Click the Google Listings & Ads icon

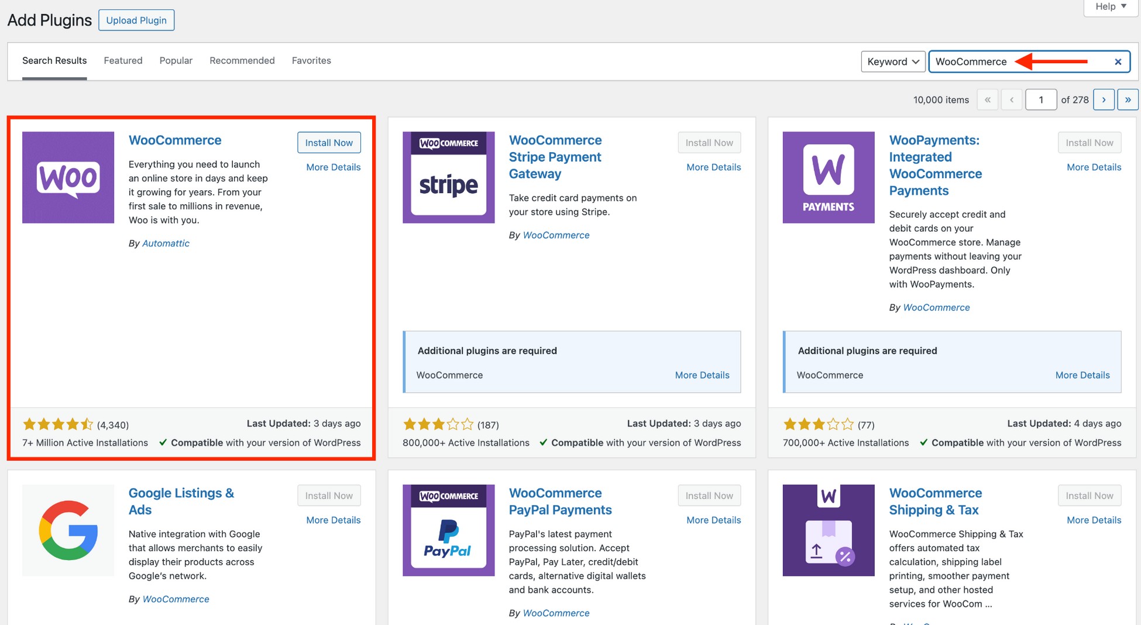(68, 530)
